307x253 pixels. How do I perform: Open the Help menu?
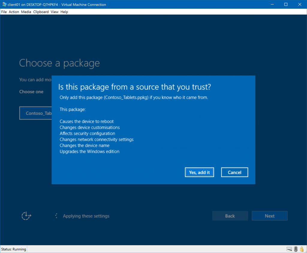(x=64, y=12)
